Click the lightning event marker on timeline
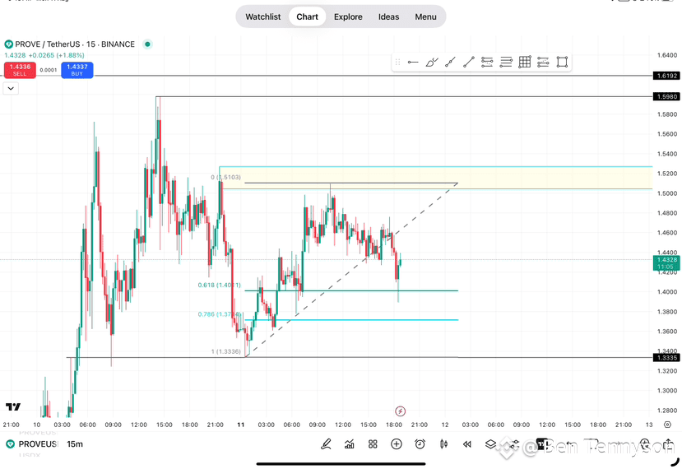682x469 pixels. (x=400, y=411)
